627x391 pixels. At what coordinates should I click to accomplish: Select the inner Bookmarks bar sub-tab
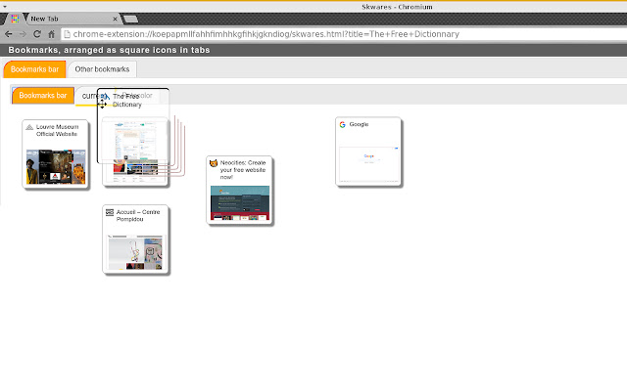pos(43,96)
